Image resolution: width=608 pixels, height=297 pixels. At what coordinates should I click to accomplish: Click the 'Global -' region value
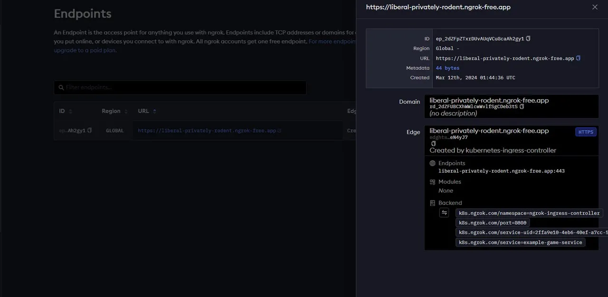(447, 48)
